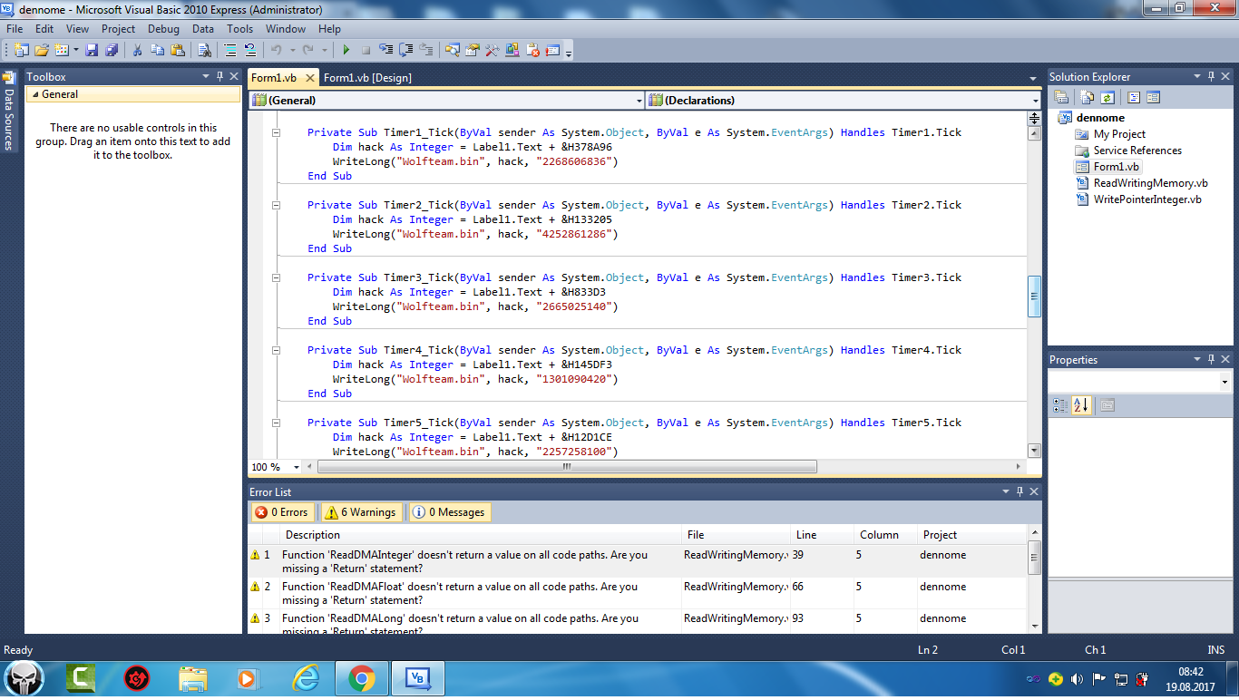Toggle the 0 Errors filter
This screenshot has width=1239, height=700.
pos(282,512)
